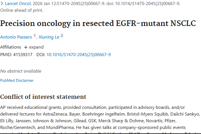Click the 'DOI:' label before the link
The width and height of the screenshot is (201, 134).
41,55
